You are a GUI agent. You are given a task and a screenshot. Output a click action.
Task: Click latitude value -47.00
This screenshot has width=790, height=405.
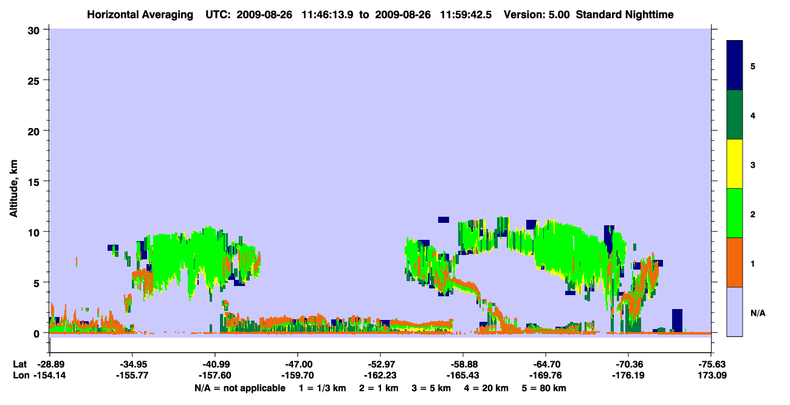coord(297,364)
